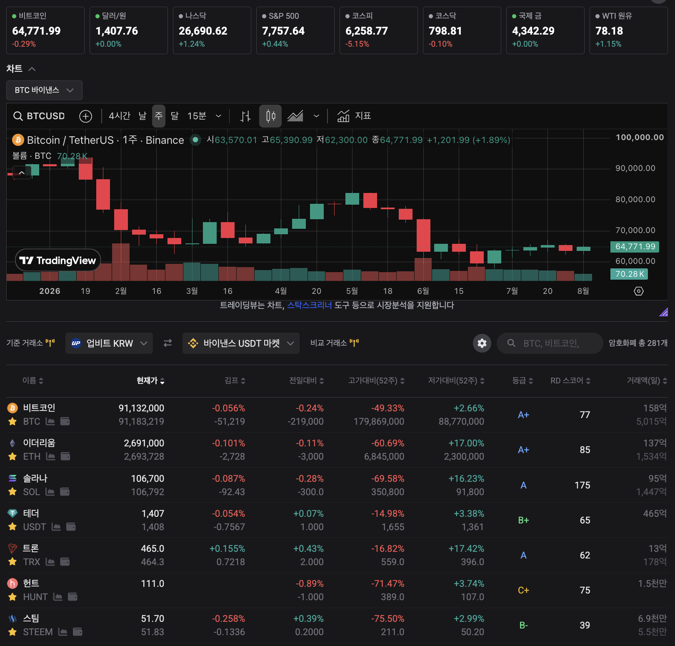675x646 pixels.
Task: Sort table by 김프 column
Action: pos(235,381)
